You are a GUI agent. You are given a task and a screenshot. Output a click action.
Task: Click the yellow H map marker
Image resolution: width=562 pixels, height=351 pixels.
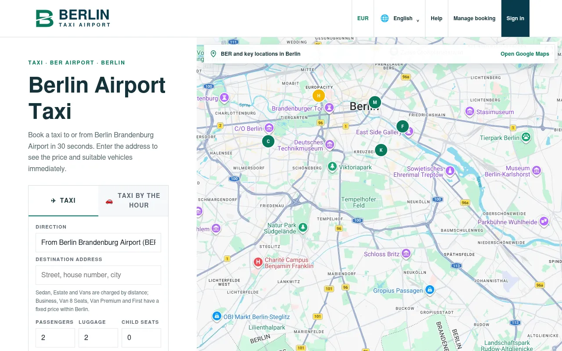(319, 96)
